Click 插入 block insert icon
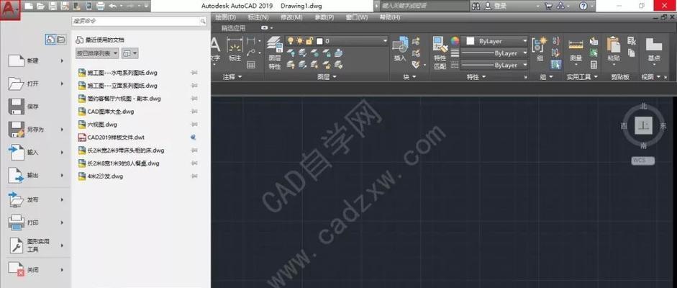The image size is (677, 288). pos(400,49)
